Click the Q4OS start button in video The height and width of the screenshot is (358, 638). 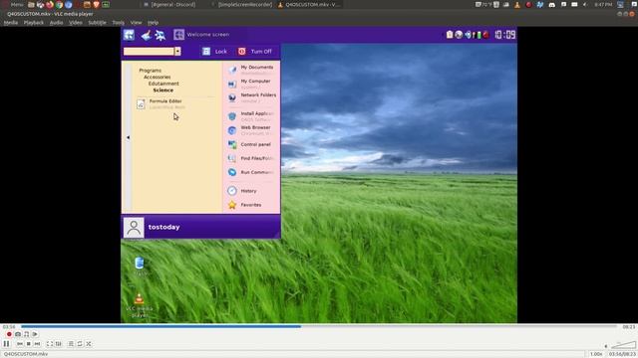[x=129, y=35]
